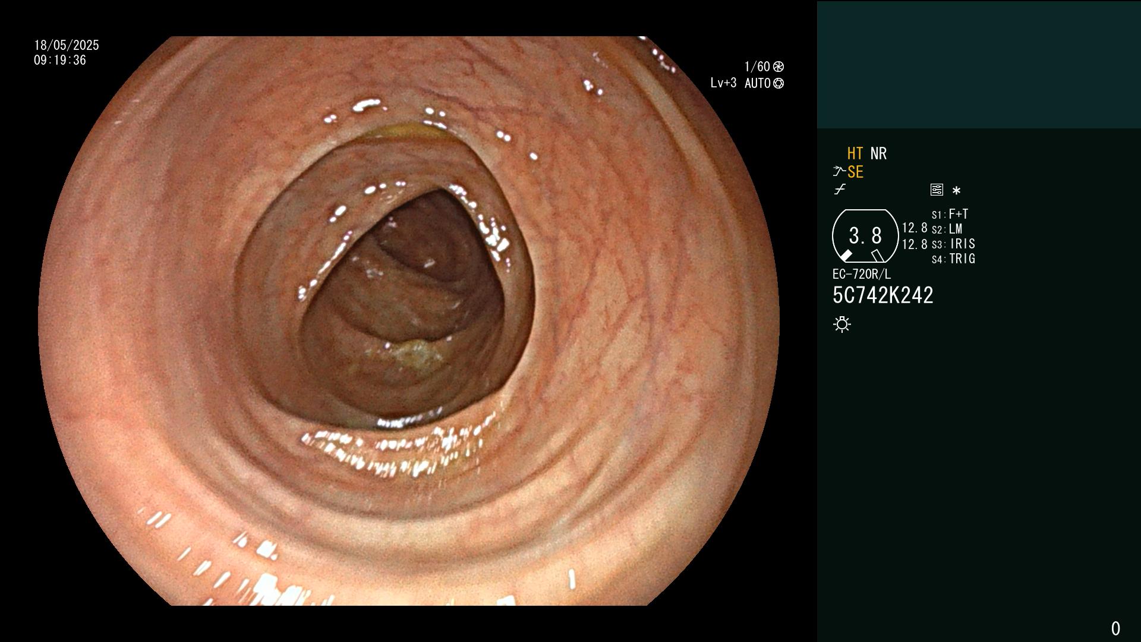Click the time 09:19:36

60,60
